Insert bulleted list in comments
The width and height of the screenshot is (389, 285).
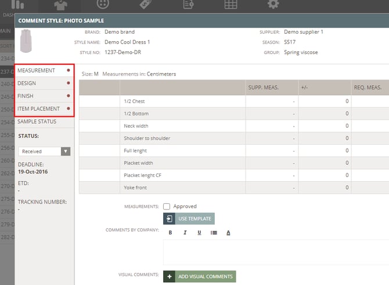(214, 233)
